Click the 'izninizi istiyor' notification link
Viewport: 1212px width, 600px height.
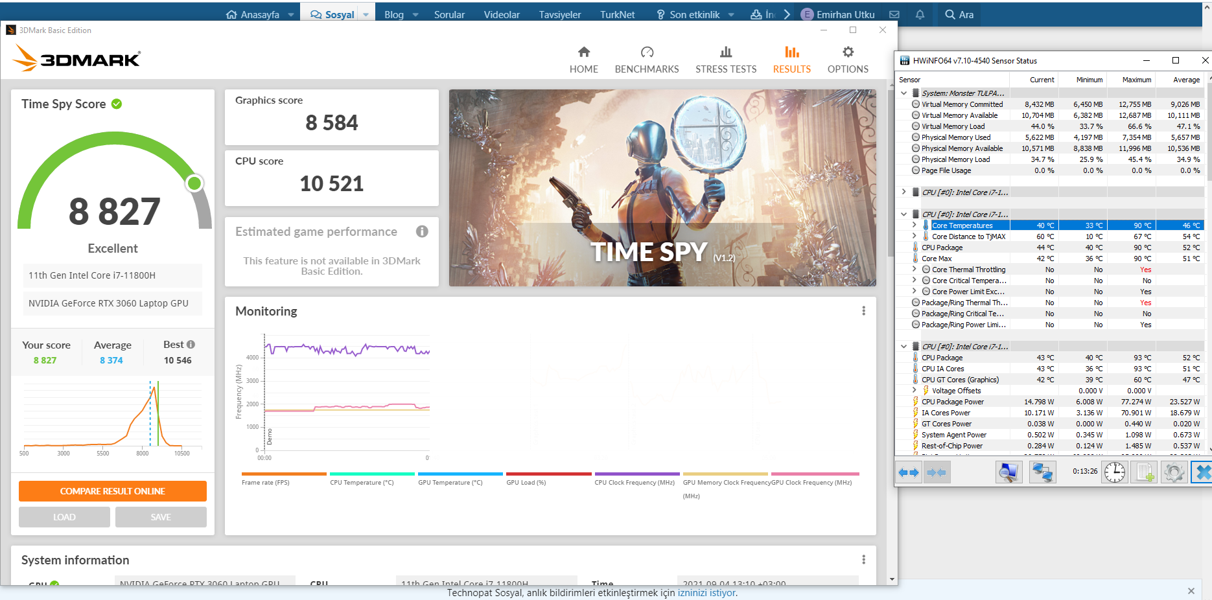point(706,593)
